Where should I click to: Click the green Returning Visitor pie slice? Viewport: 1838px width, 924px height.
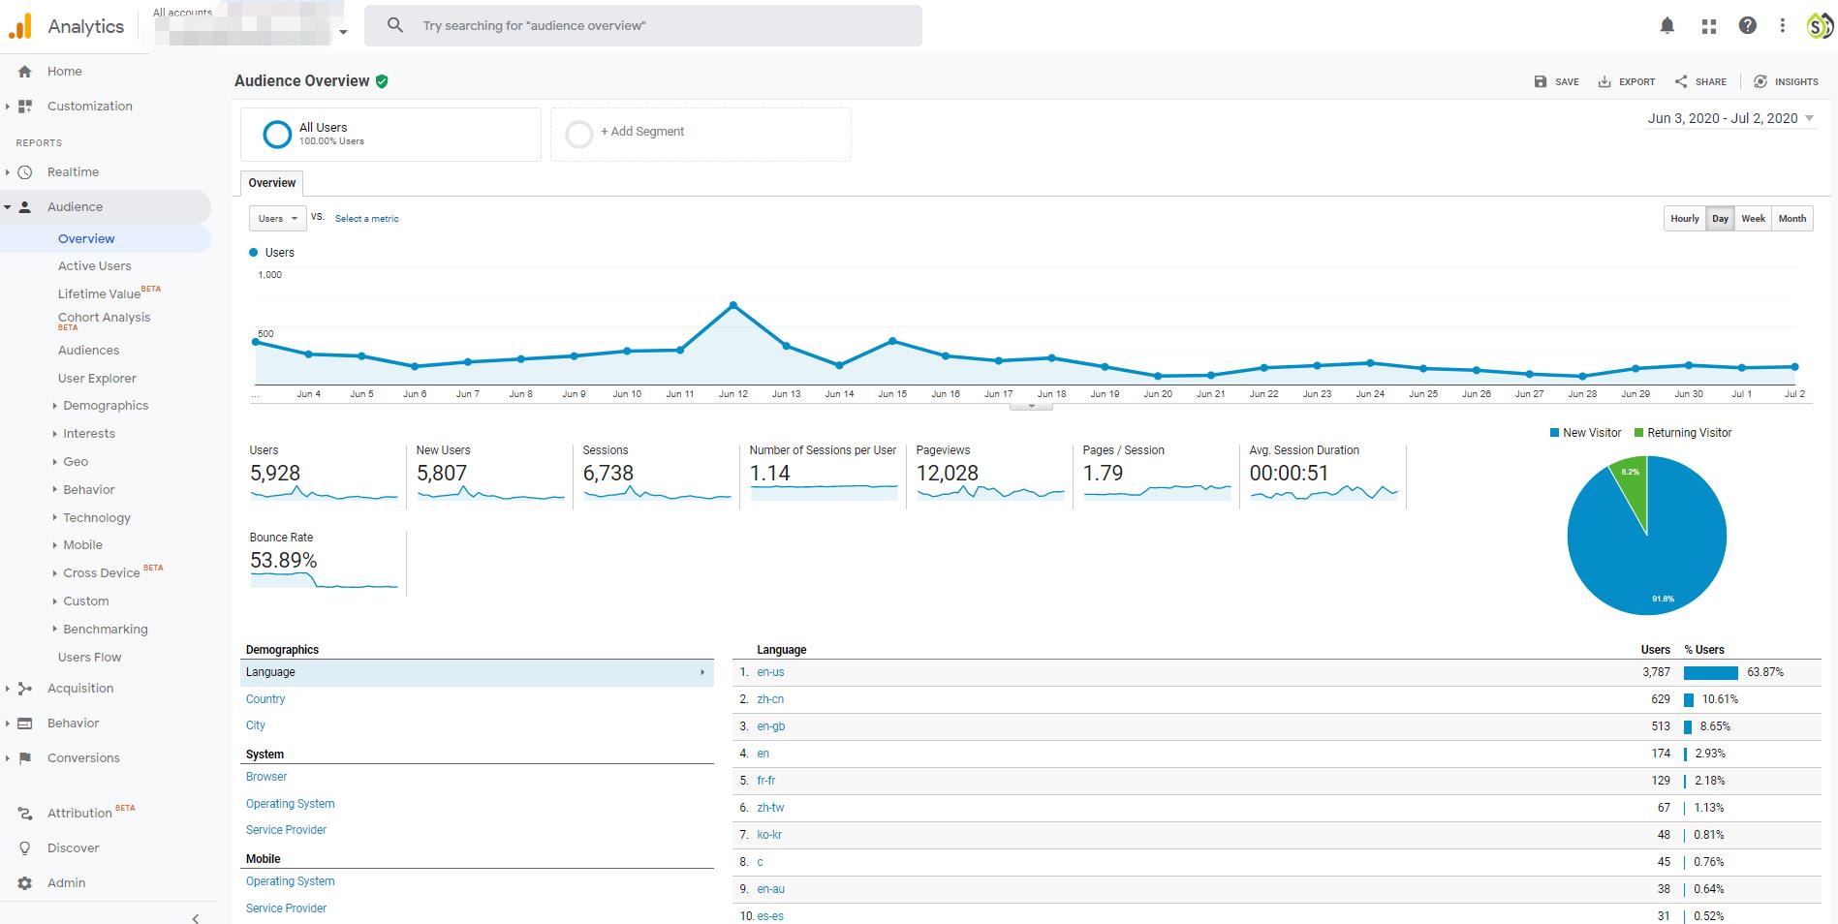[x=1632, y=489]
